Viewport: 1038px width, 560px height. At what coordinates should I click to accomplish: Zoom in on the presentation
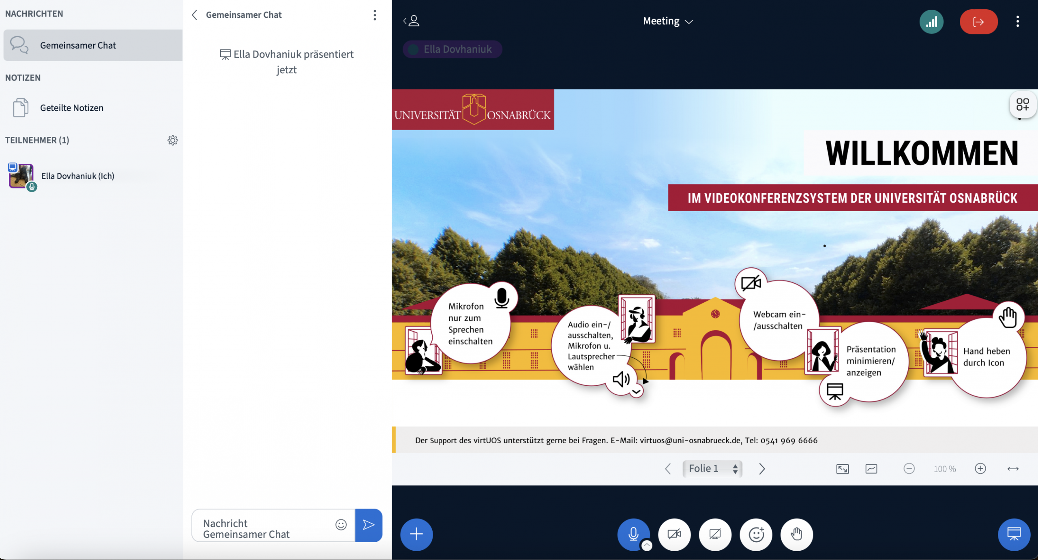(x=980, y=468)
